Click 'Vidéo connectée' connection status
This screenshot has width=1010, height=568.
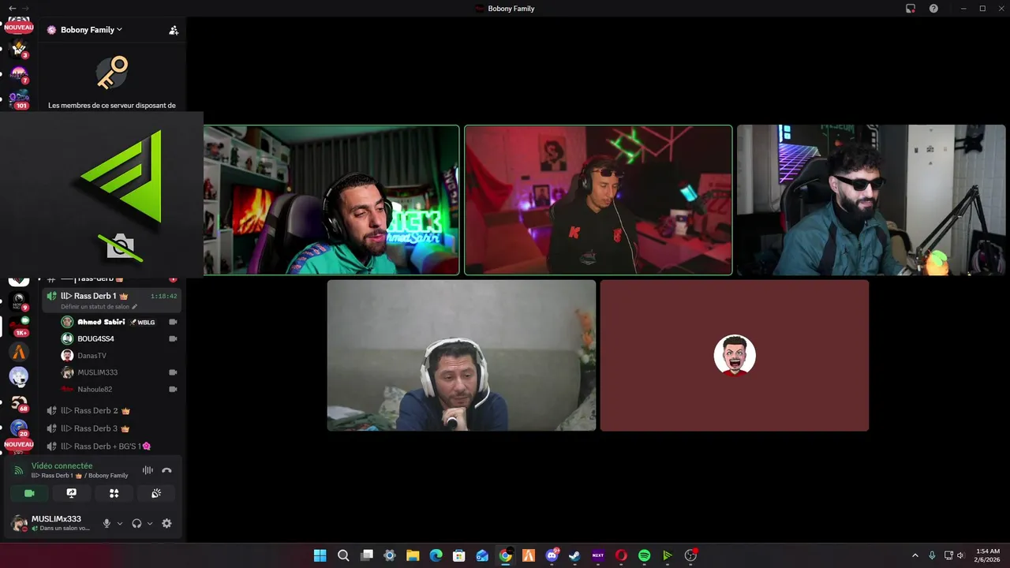(x=62, y=465)
